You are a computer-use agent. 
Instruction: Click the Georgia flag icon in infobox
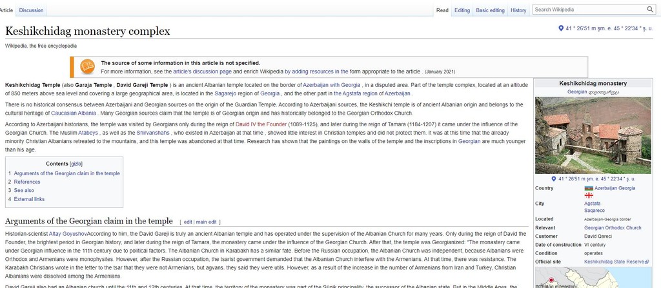[x=589, y=195]
